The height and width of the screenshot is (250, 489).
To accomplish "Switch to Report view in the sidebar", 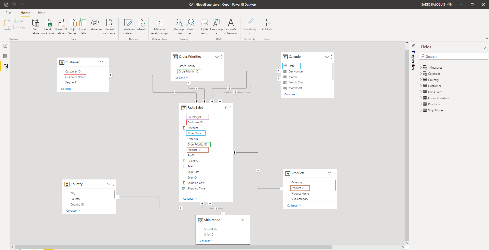I will point(5,46).
